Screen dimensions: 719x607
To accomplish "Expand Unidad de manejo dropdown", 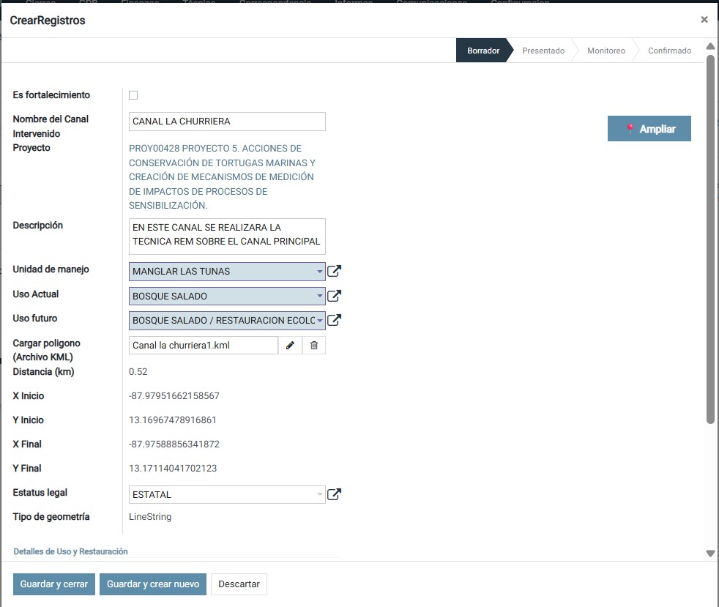I will click(320, 272).
